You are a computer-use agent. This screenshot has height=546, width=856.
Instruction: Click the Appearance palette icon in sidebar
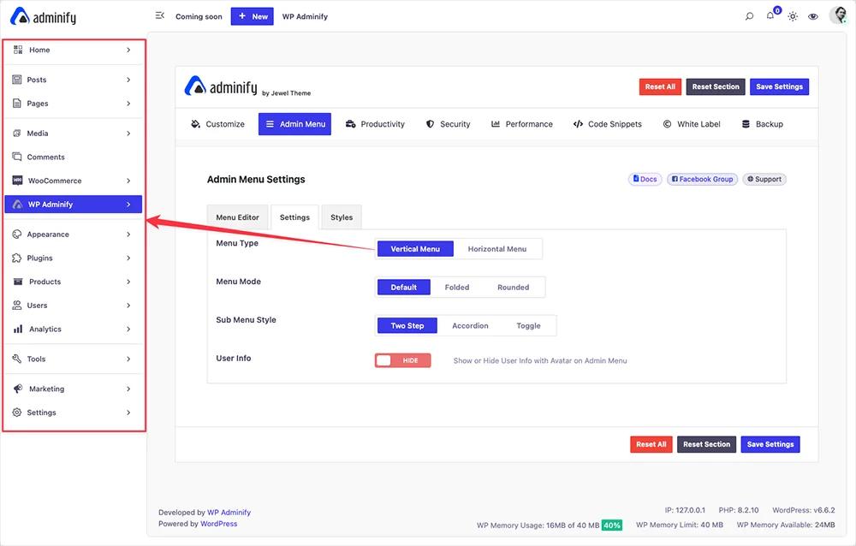pos(17,234)
